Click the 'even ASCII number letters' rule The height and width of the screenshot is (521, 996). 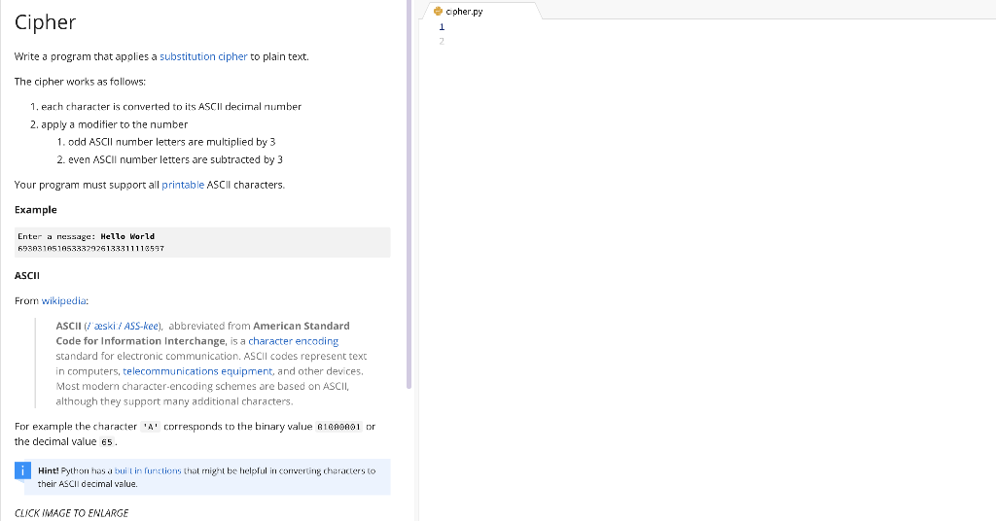point(175,160)
